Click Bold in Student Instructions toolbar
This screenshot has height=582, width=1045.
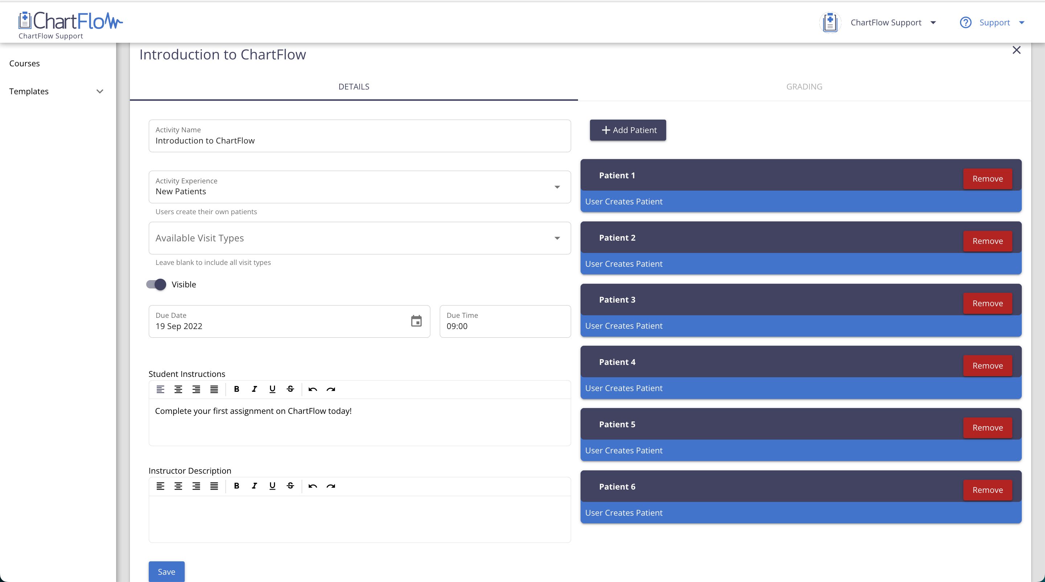point(237,389)
